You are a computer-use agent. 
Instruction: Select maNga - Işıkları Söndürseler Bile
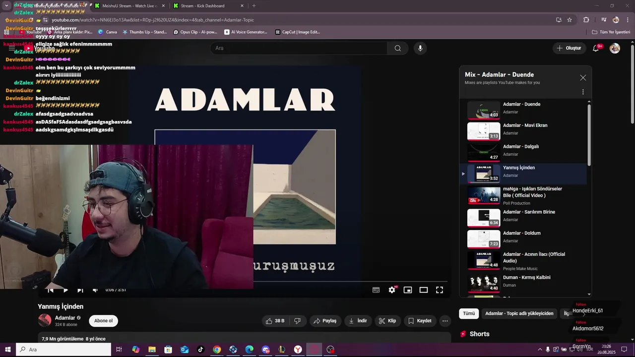pos(523,195)
